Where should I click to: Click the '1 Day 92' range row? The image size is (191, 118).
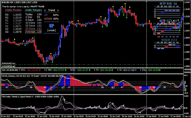coord(33,17)
